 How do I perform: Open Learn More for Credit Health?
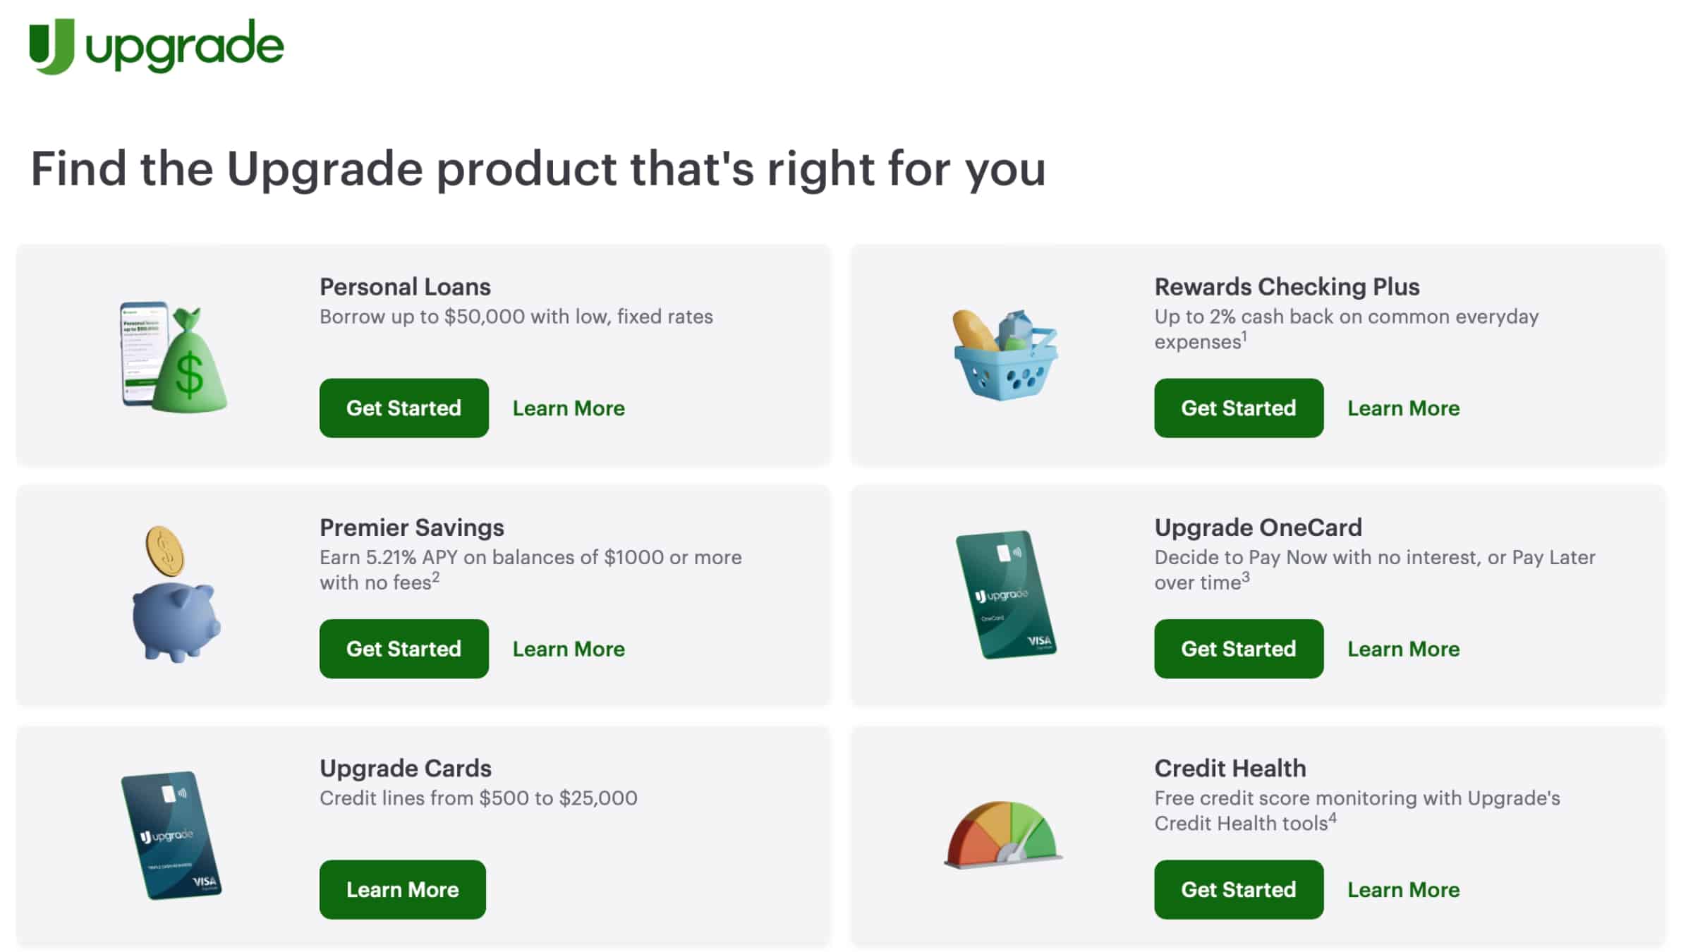1404,889
